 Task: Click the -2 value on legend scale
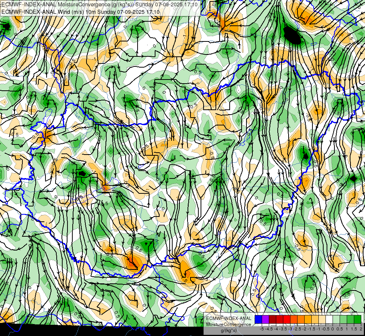tap(305, 329)
